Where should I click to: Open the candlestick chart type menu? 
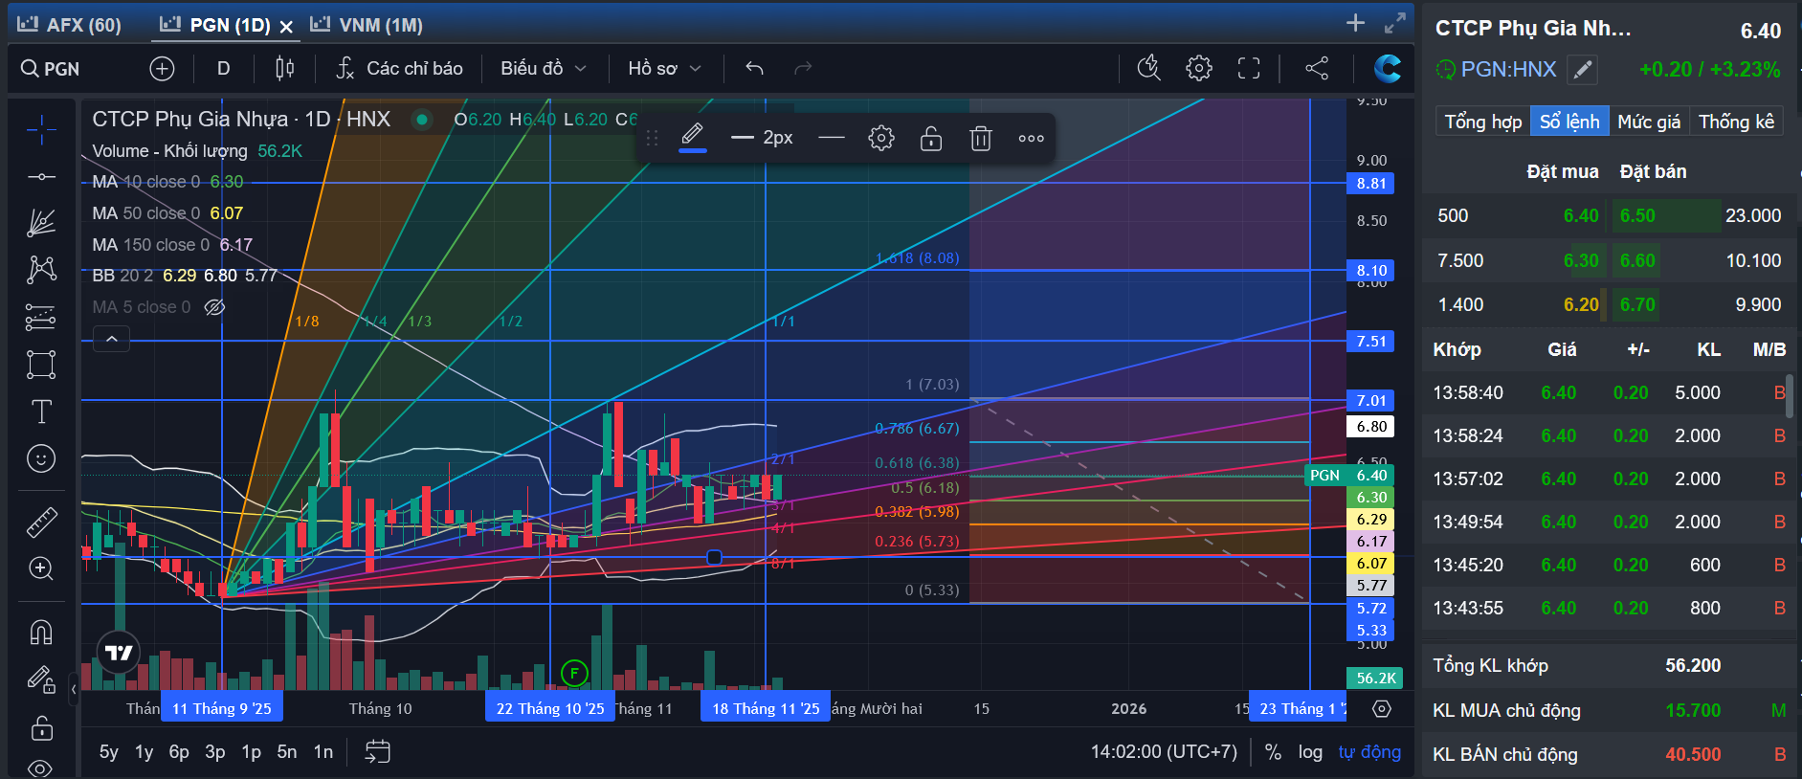[x=284, y=69]
